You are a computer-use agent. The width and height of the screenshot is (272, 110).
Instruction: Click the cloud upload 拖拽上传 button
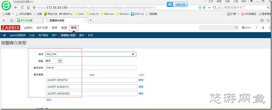pos(177,4)
